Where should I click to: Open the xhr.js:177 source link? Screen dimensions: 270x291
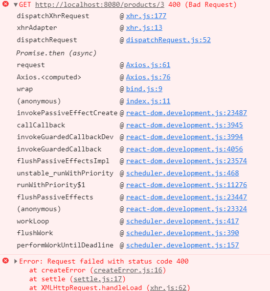(146, 16)
